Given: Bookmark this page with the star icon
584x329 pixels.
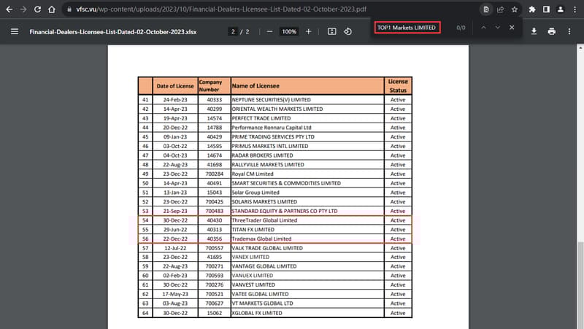Looking at the screenshot, I should tap(515, 9).
